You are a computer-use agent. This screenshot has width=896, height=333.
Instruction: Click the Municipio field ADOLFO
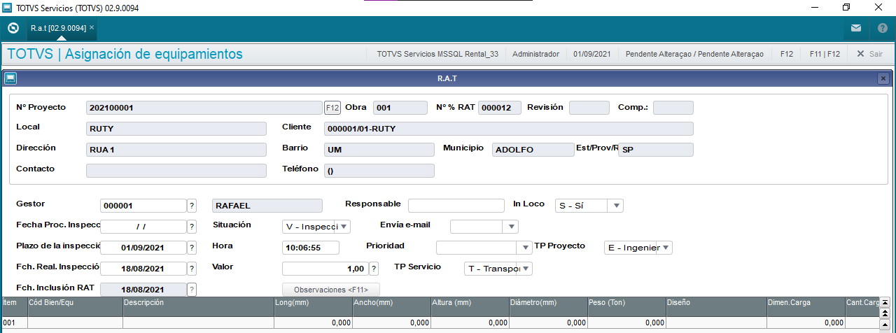point(533,150)
